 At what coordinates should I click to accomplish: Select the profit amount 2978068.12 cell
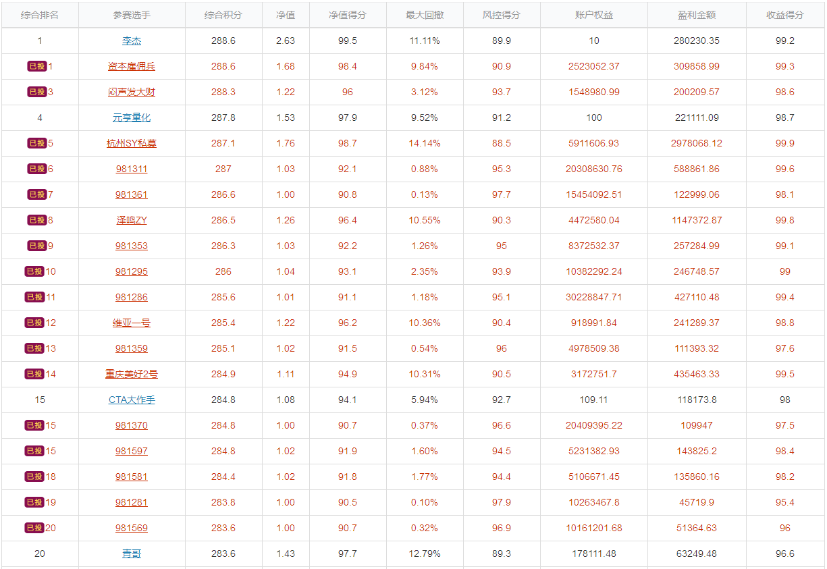(697, 143)
